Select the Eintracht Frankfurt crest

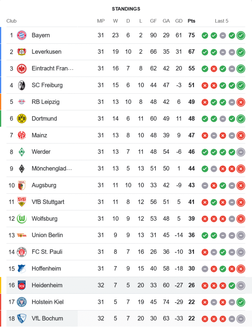point(21,69)
